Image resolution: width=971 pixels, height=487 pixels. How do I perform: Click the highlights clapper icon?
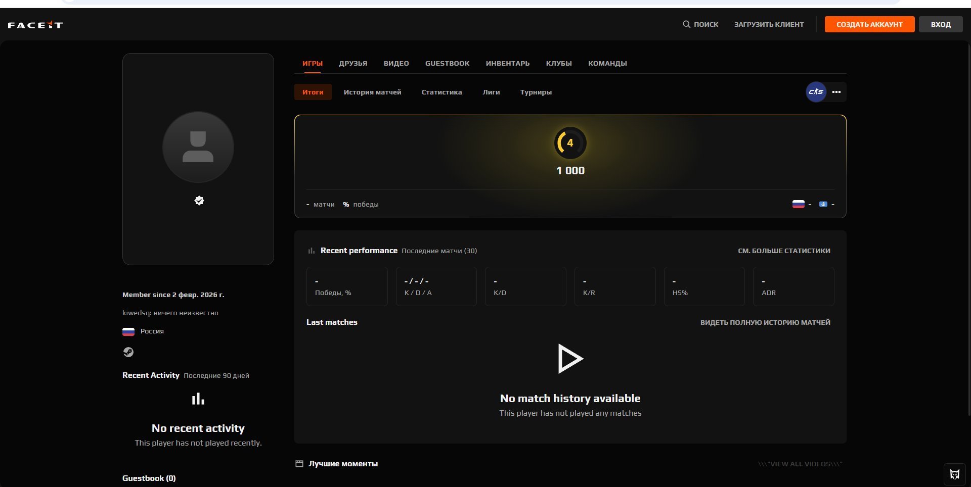pyautogui.click(x=299, y=464)
